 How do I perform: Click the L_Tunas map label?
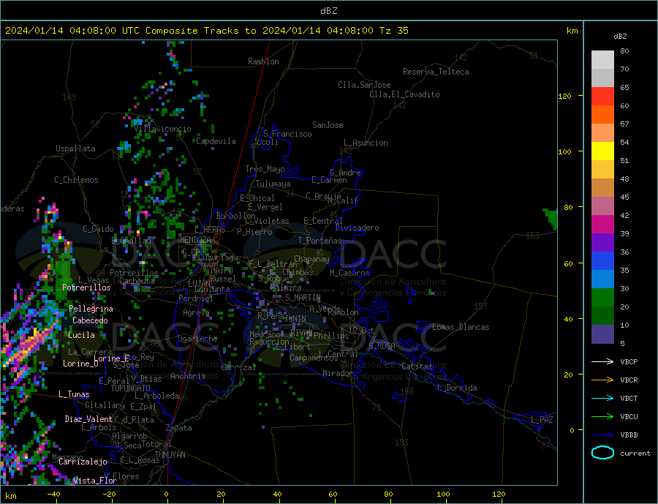(74, 394)
